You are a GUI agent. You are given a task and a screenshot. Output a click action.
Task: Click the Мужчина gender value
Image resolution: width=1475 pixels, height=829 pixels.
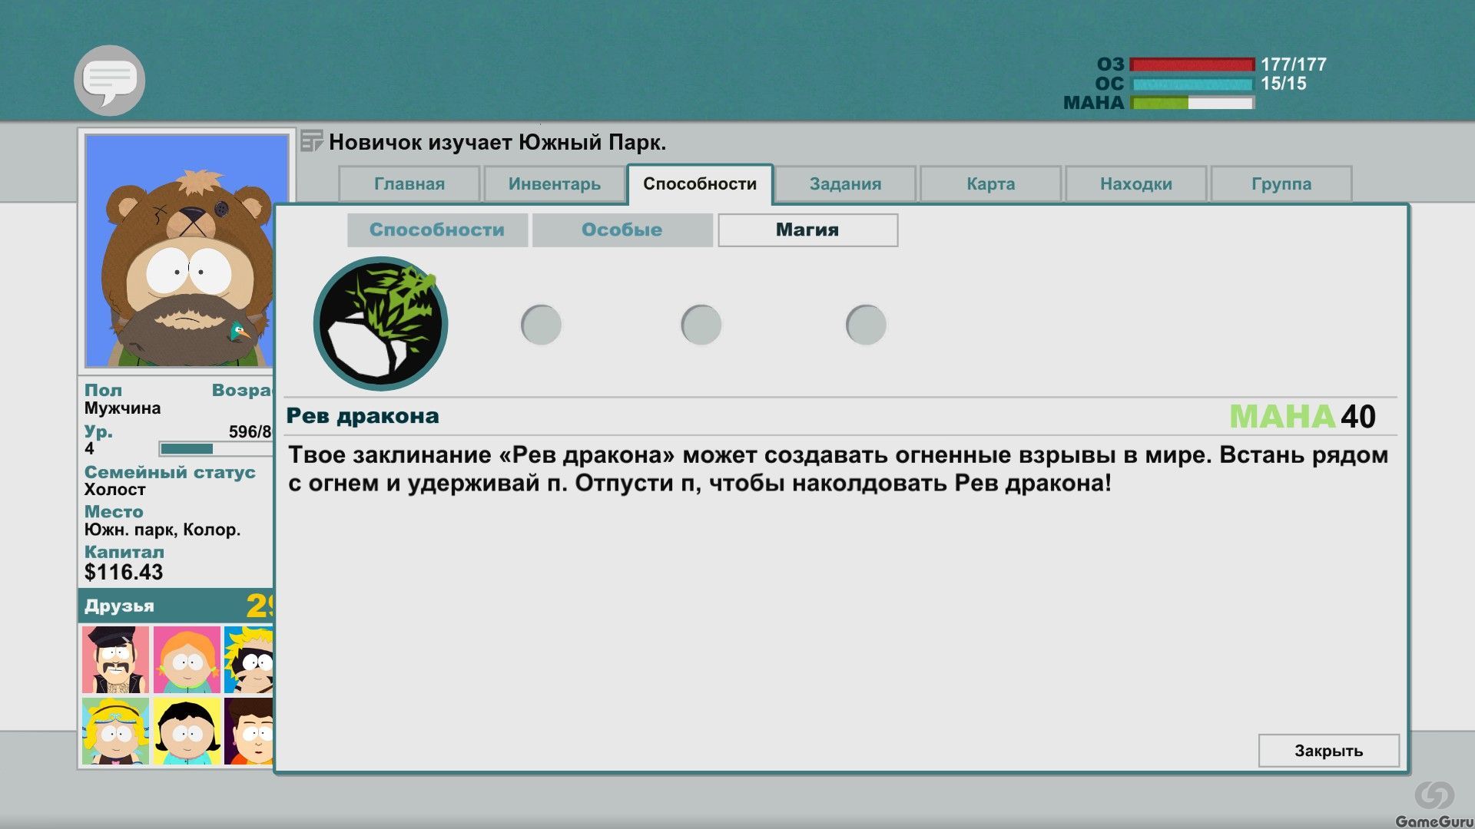click(122, 408)
